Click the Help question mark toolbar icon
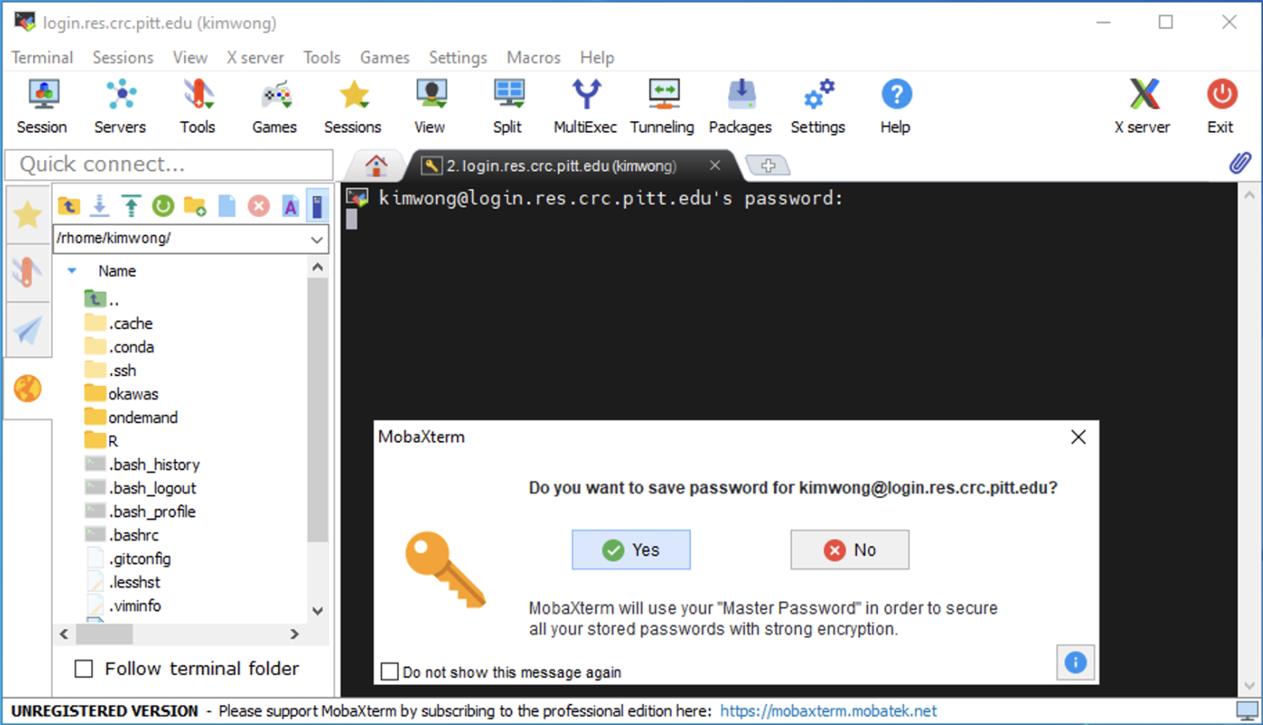Image resolution: width=1263 pixels, height=725 pixels. 895,107
